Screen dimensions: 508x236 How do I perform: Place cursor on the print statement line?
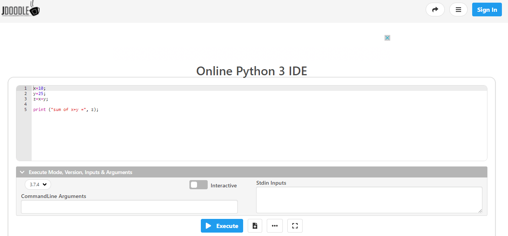66,109
